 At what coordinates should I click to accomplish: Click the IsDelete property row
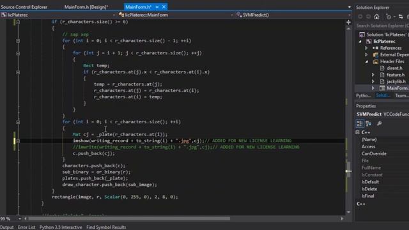pyautogui.click(x=382, y=189)
